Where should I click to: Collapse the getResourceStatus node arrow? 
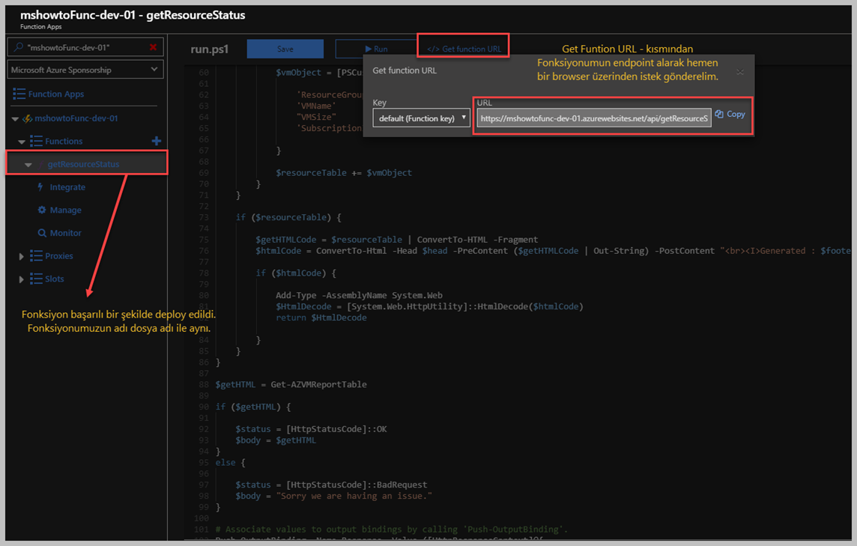(x=28, y=165)
